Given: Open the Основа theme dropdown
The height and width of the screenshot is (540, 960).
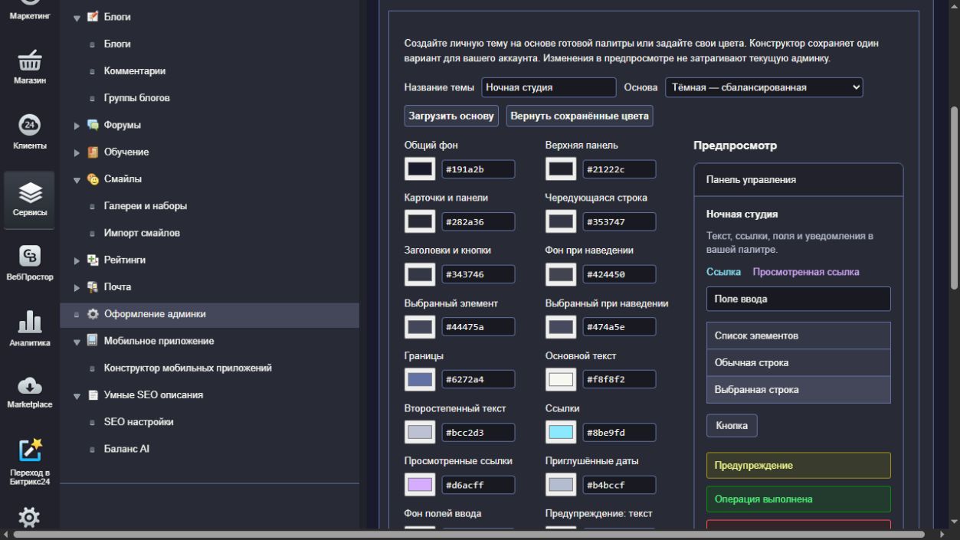Looking at the screenshot, I should [764, 87].
